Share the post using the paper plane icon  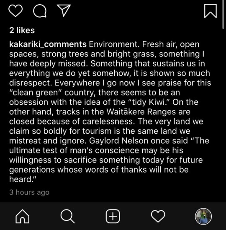point(64,10)
